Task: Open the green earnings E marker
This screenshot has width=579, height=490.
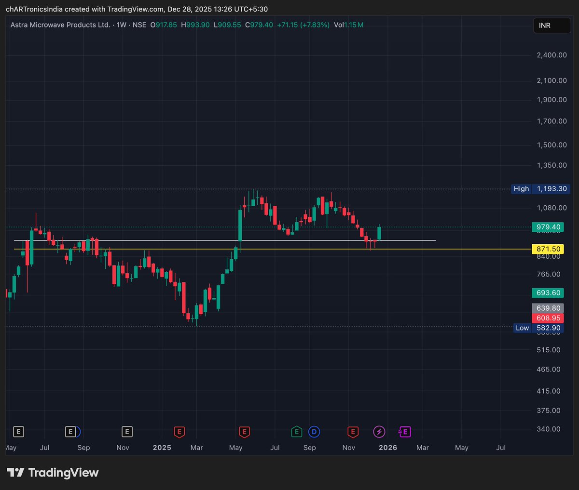Action: pyautogui.click(x=297, y=432)
